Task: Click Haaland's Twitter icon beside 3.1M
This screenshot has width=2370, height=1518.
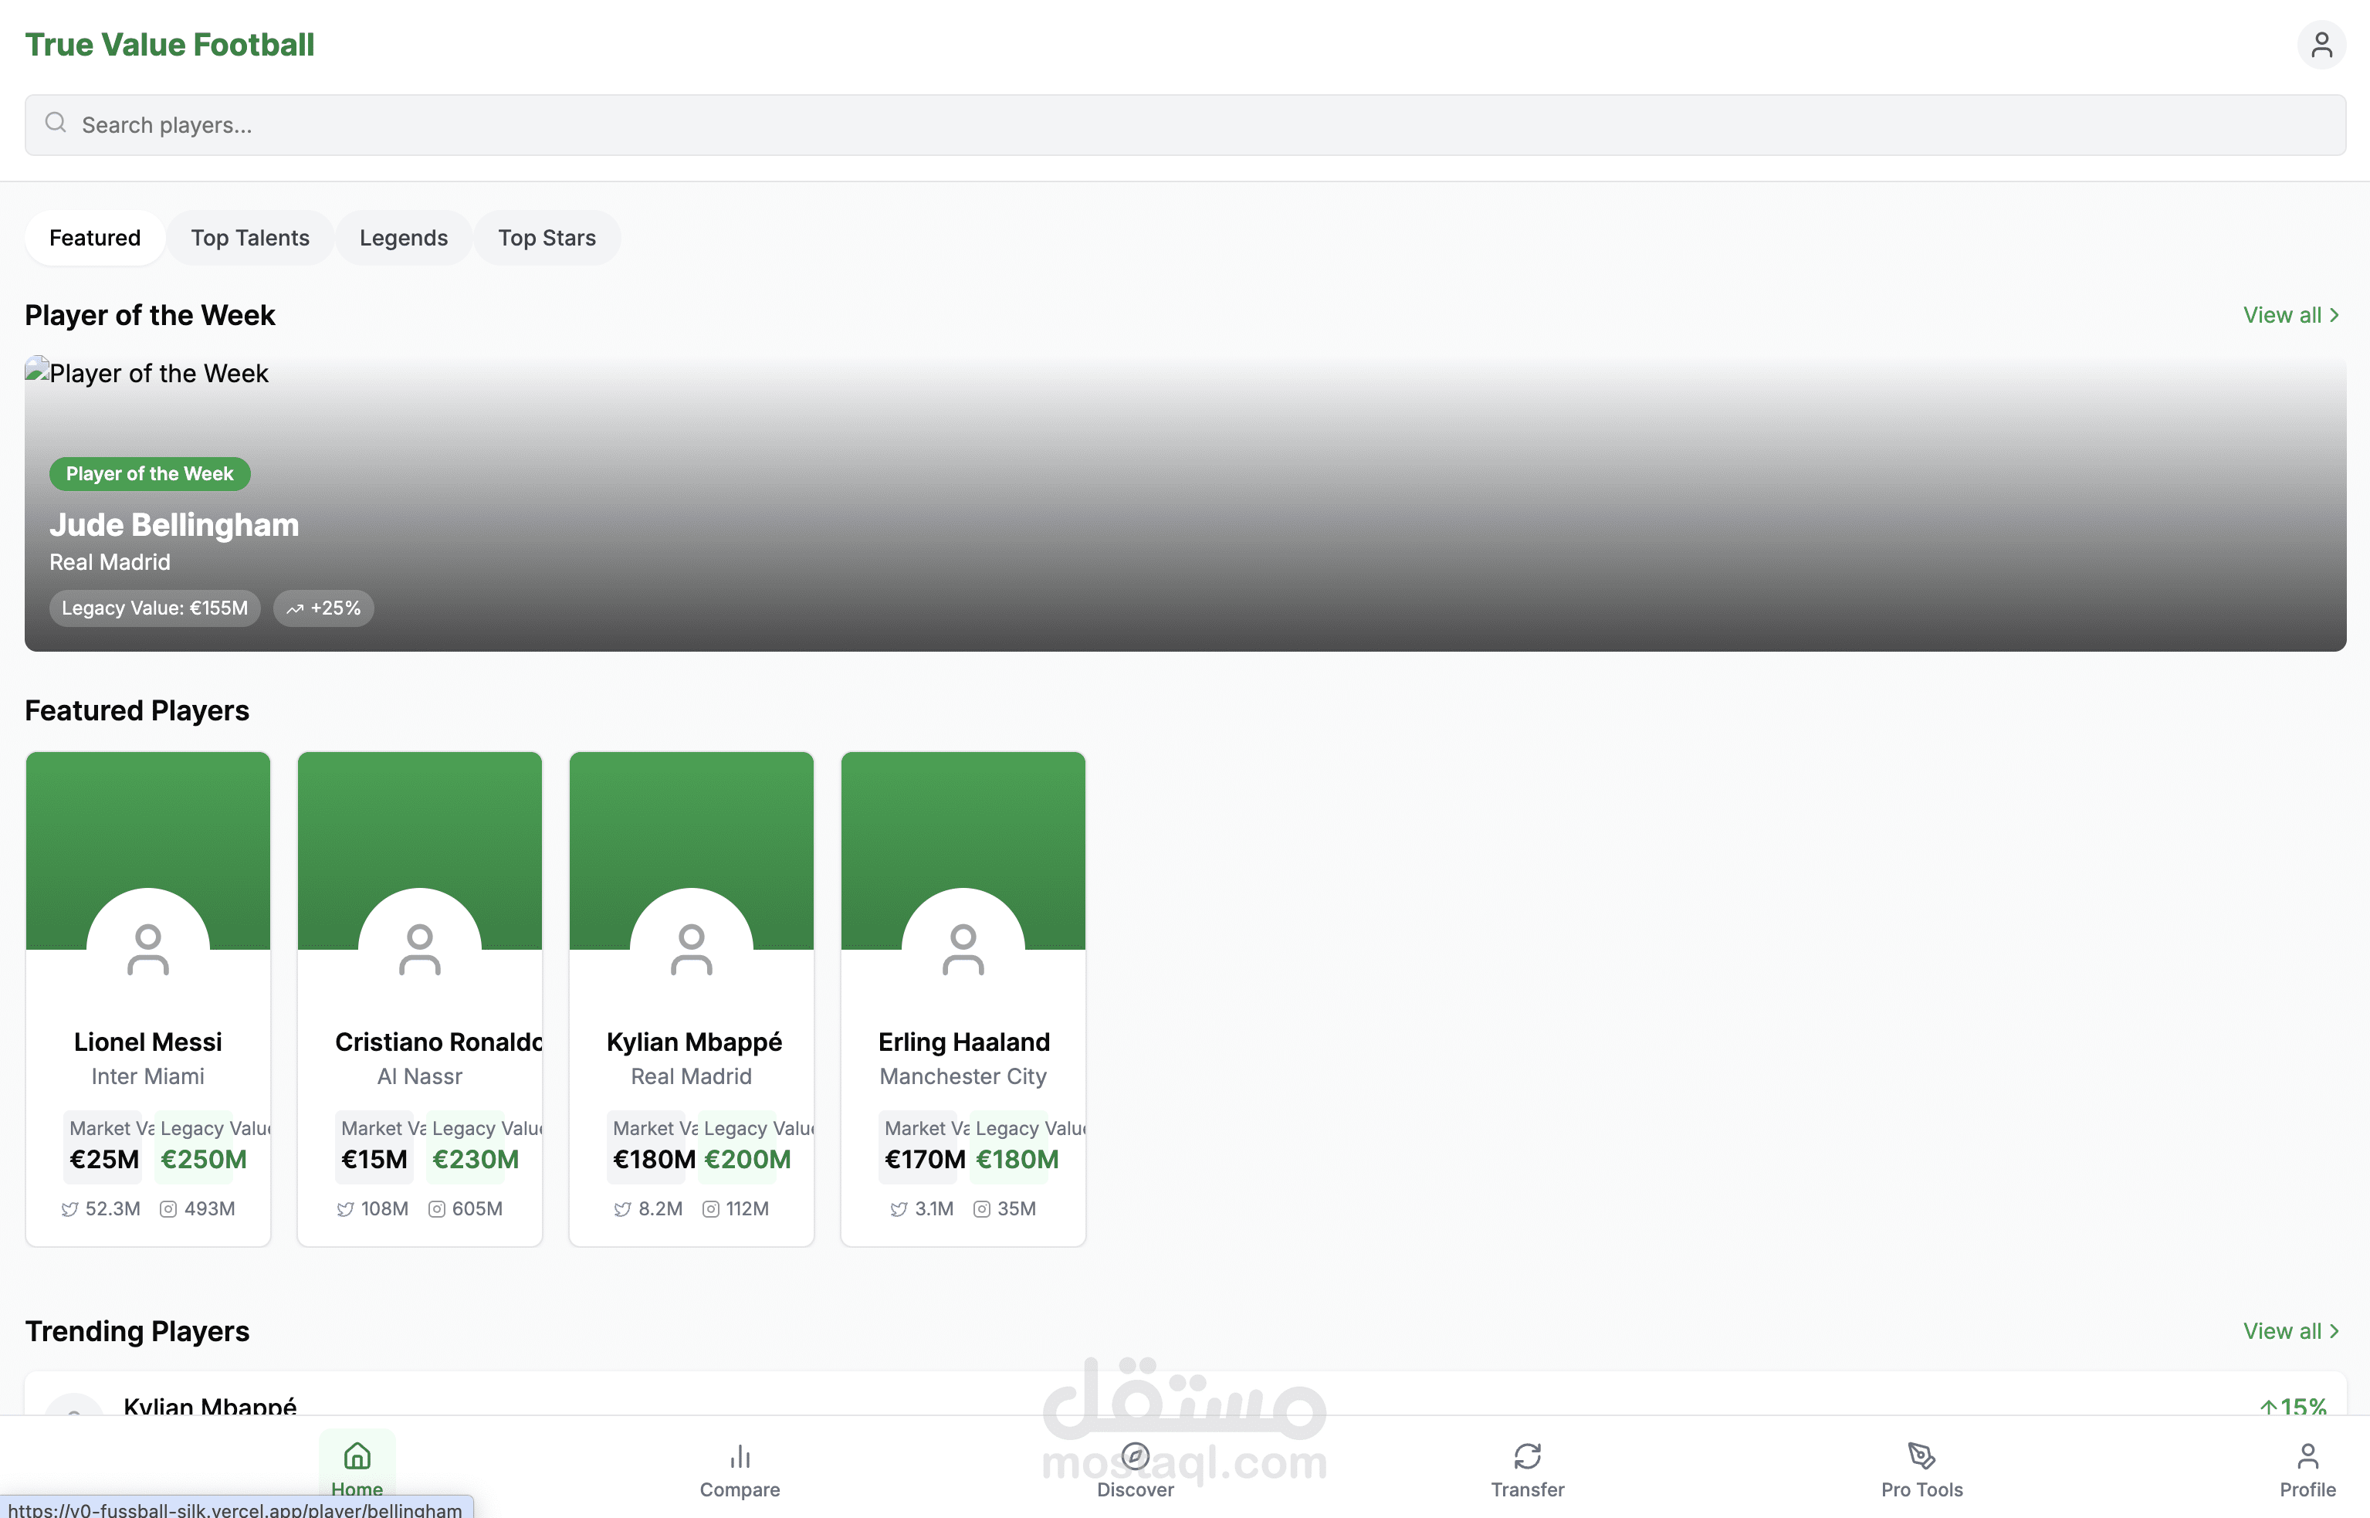Action: tap(899, 1209)
